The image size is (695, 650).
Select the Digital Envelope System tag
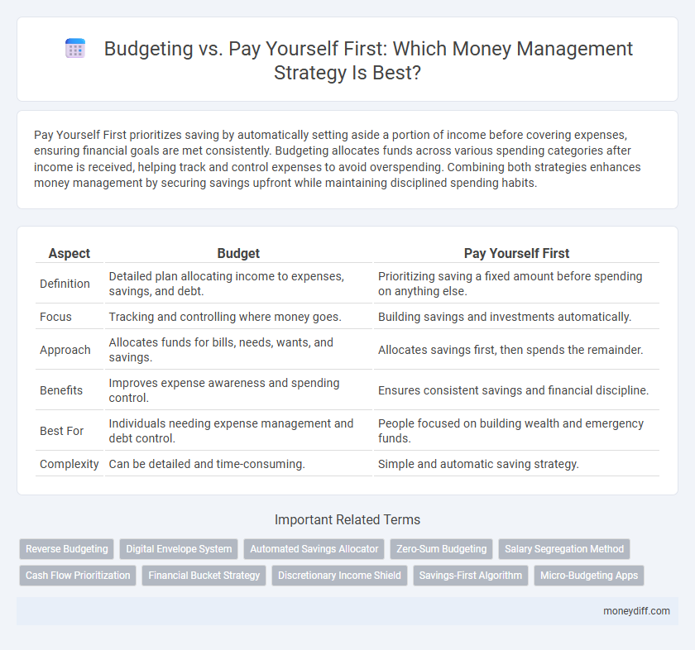pos(179,548)
